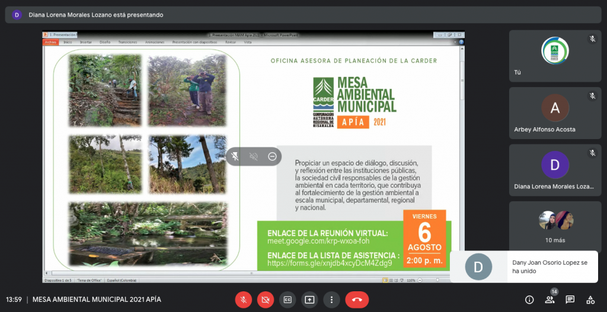This screenshot has width=607, height=312.
Task: Open the three-dot more options menu
Action: tap(331, 300)
